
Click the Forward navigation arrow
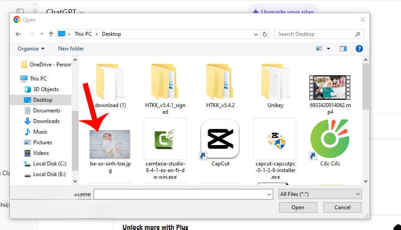tap(31, 34)
